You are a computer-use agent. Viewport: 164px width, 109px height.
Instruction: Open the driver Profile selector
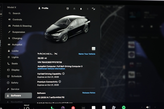[x=43, y=8]
